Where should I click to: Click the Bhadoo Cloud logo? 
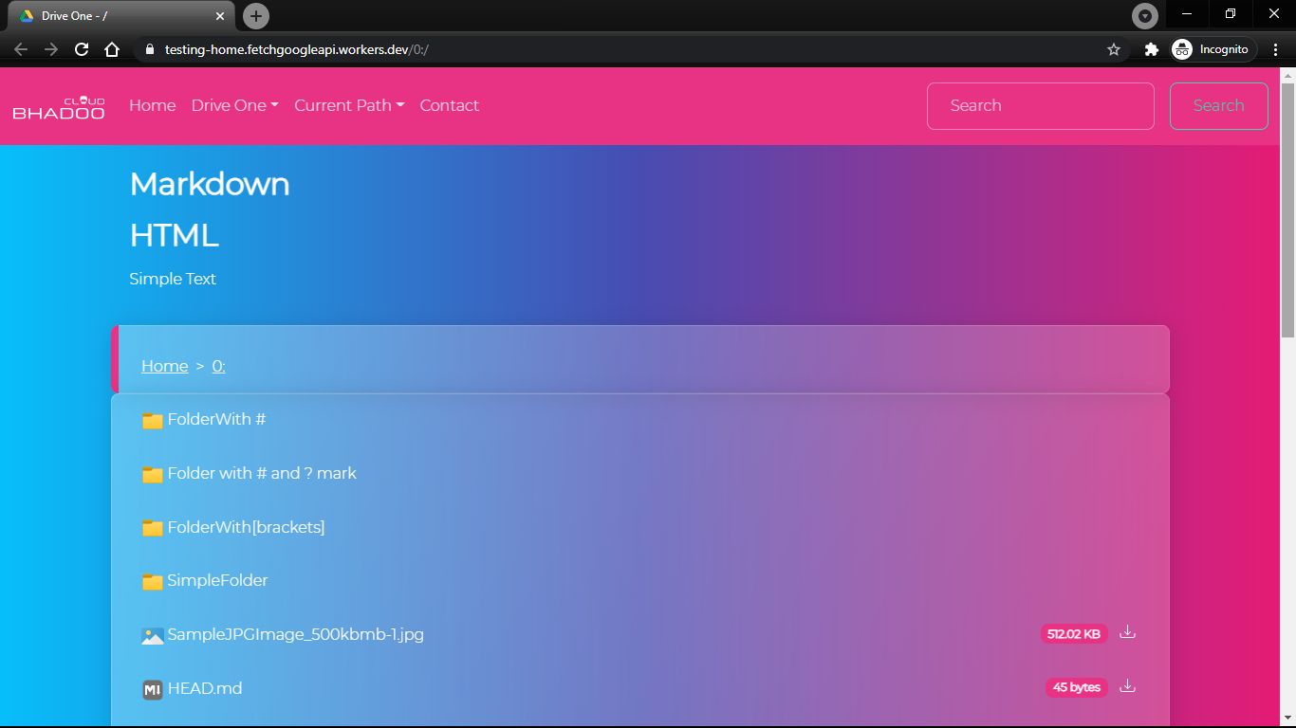pos(59,107)
